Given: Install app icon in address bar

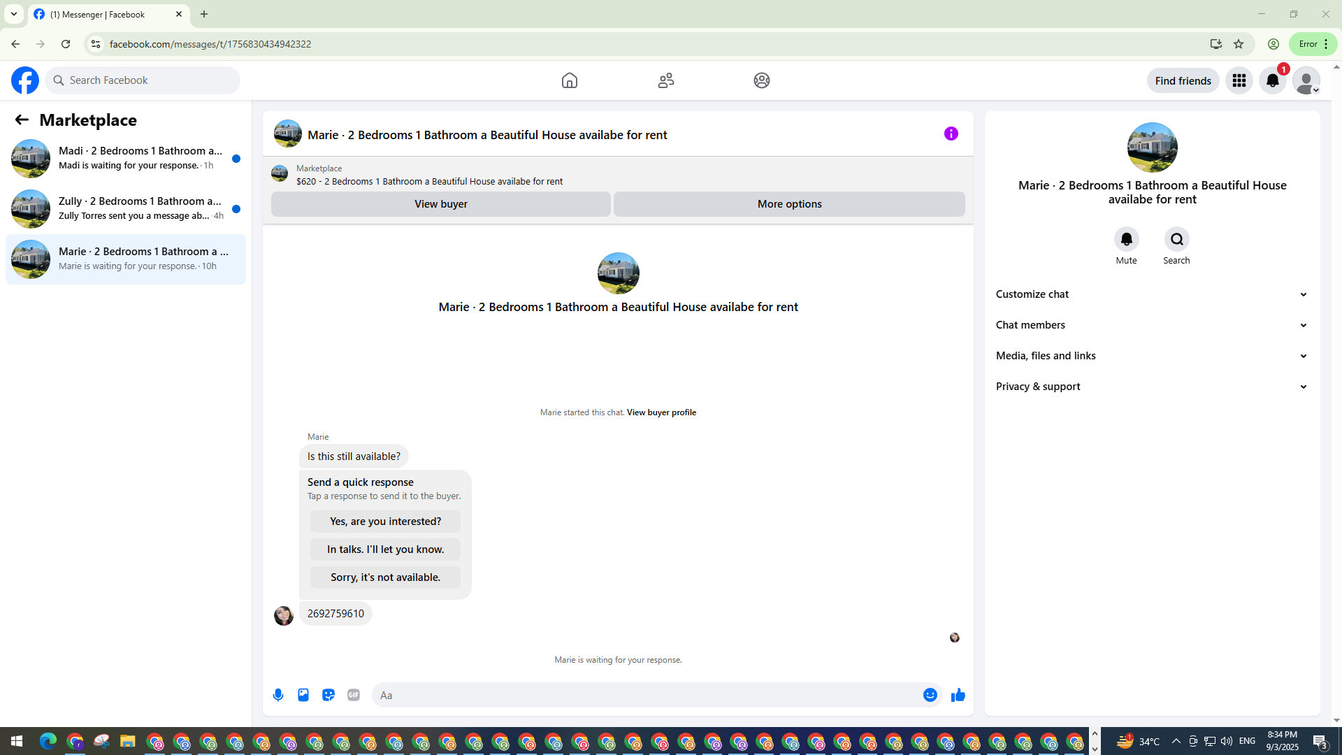Looking at the screenshot, I should [1216, 44].
